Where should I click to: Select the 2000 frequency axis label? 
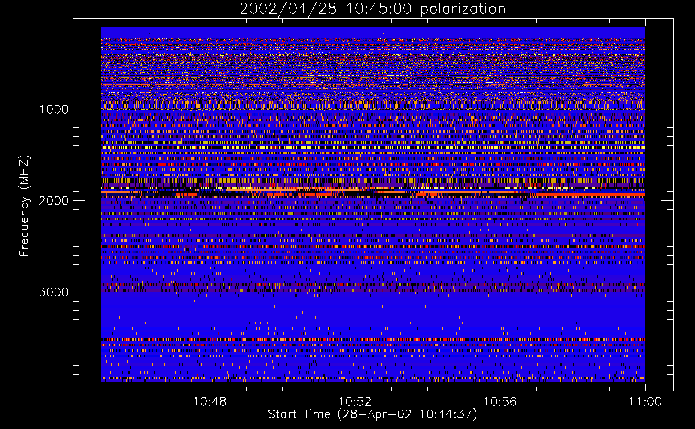pyautogui.click(x=54, y=201)
